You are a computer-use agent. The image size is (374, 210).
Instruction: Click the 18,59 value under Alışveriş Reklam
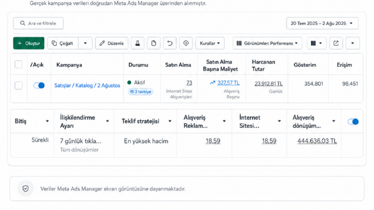pos(213,141)
